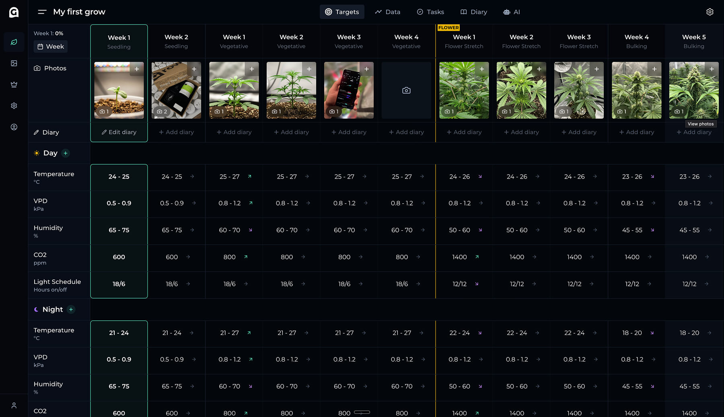
Task: Toggle the Week view button
Action: 50,47
